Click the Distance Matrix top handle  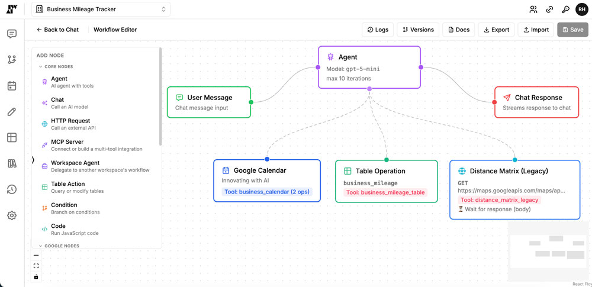click(514, 160)
